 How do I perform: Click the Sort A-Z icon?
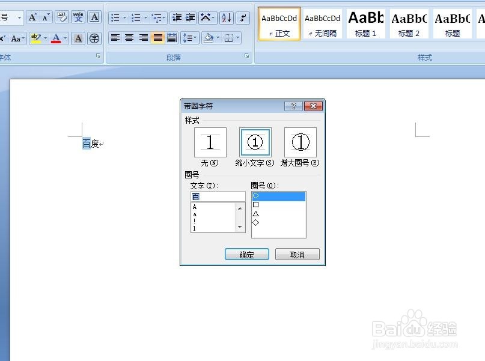coord(227,18)
